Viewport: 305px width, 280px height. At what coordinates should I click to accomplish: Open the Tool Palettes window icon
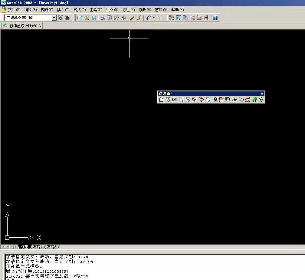185,18
